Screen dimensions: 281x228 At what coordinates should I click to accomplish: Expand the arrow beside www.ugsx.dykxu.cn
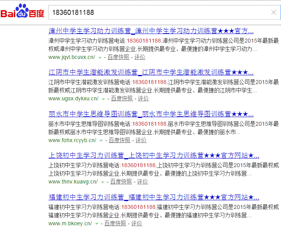[103, 99]
